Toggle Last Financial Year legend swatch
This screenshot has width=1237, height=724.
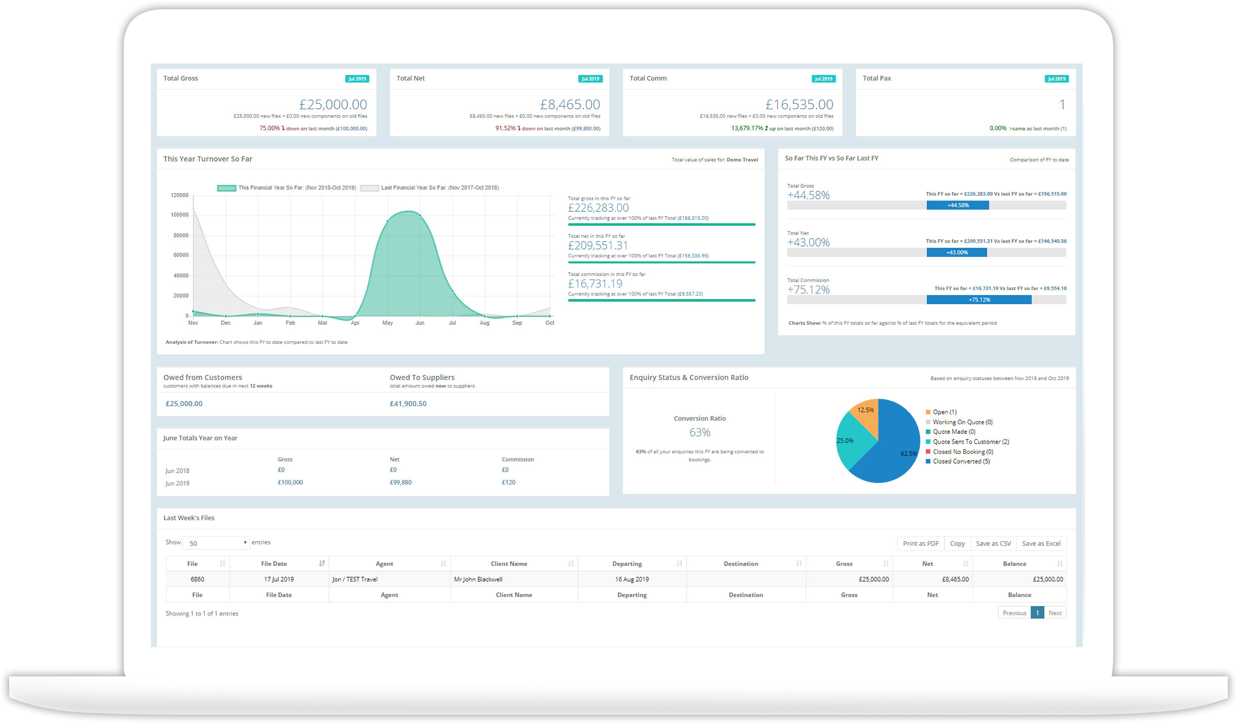pos(369,188)
